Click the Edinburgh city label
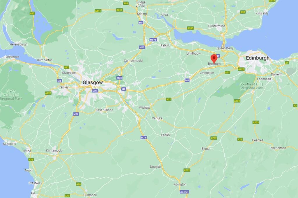 pyautogui.click(x=258, y=58)
